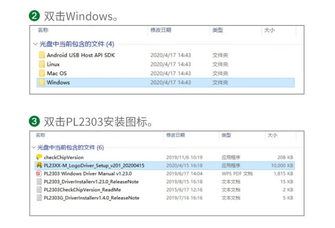Image resolution: width=335 pixels, height=228 pixels.
Task: Select the Mac OS folder name
Action: (x=57, y=73)
